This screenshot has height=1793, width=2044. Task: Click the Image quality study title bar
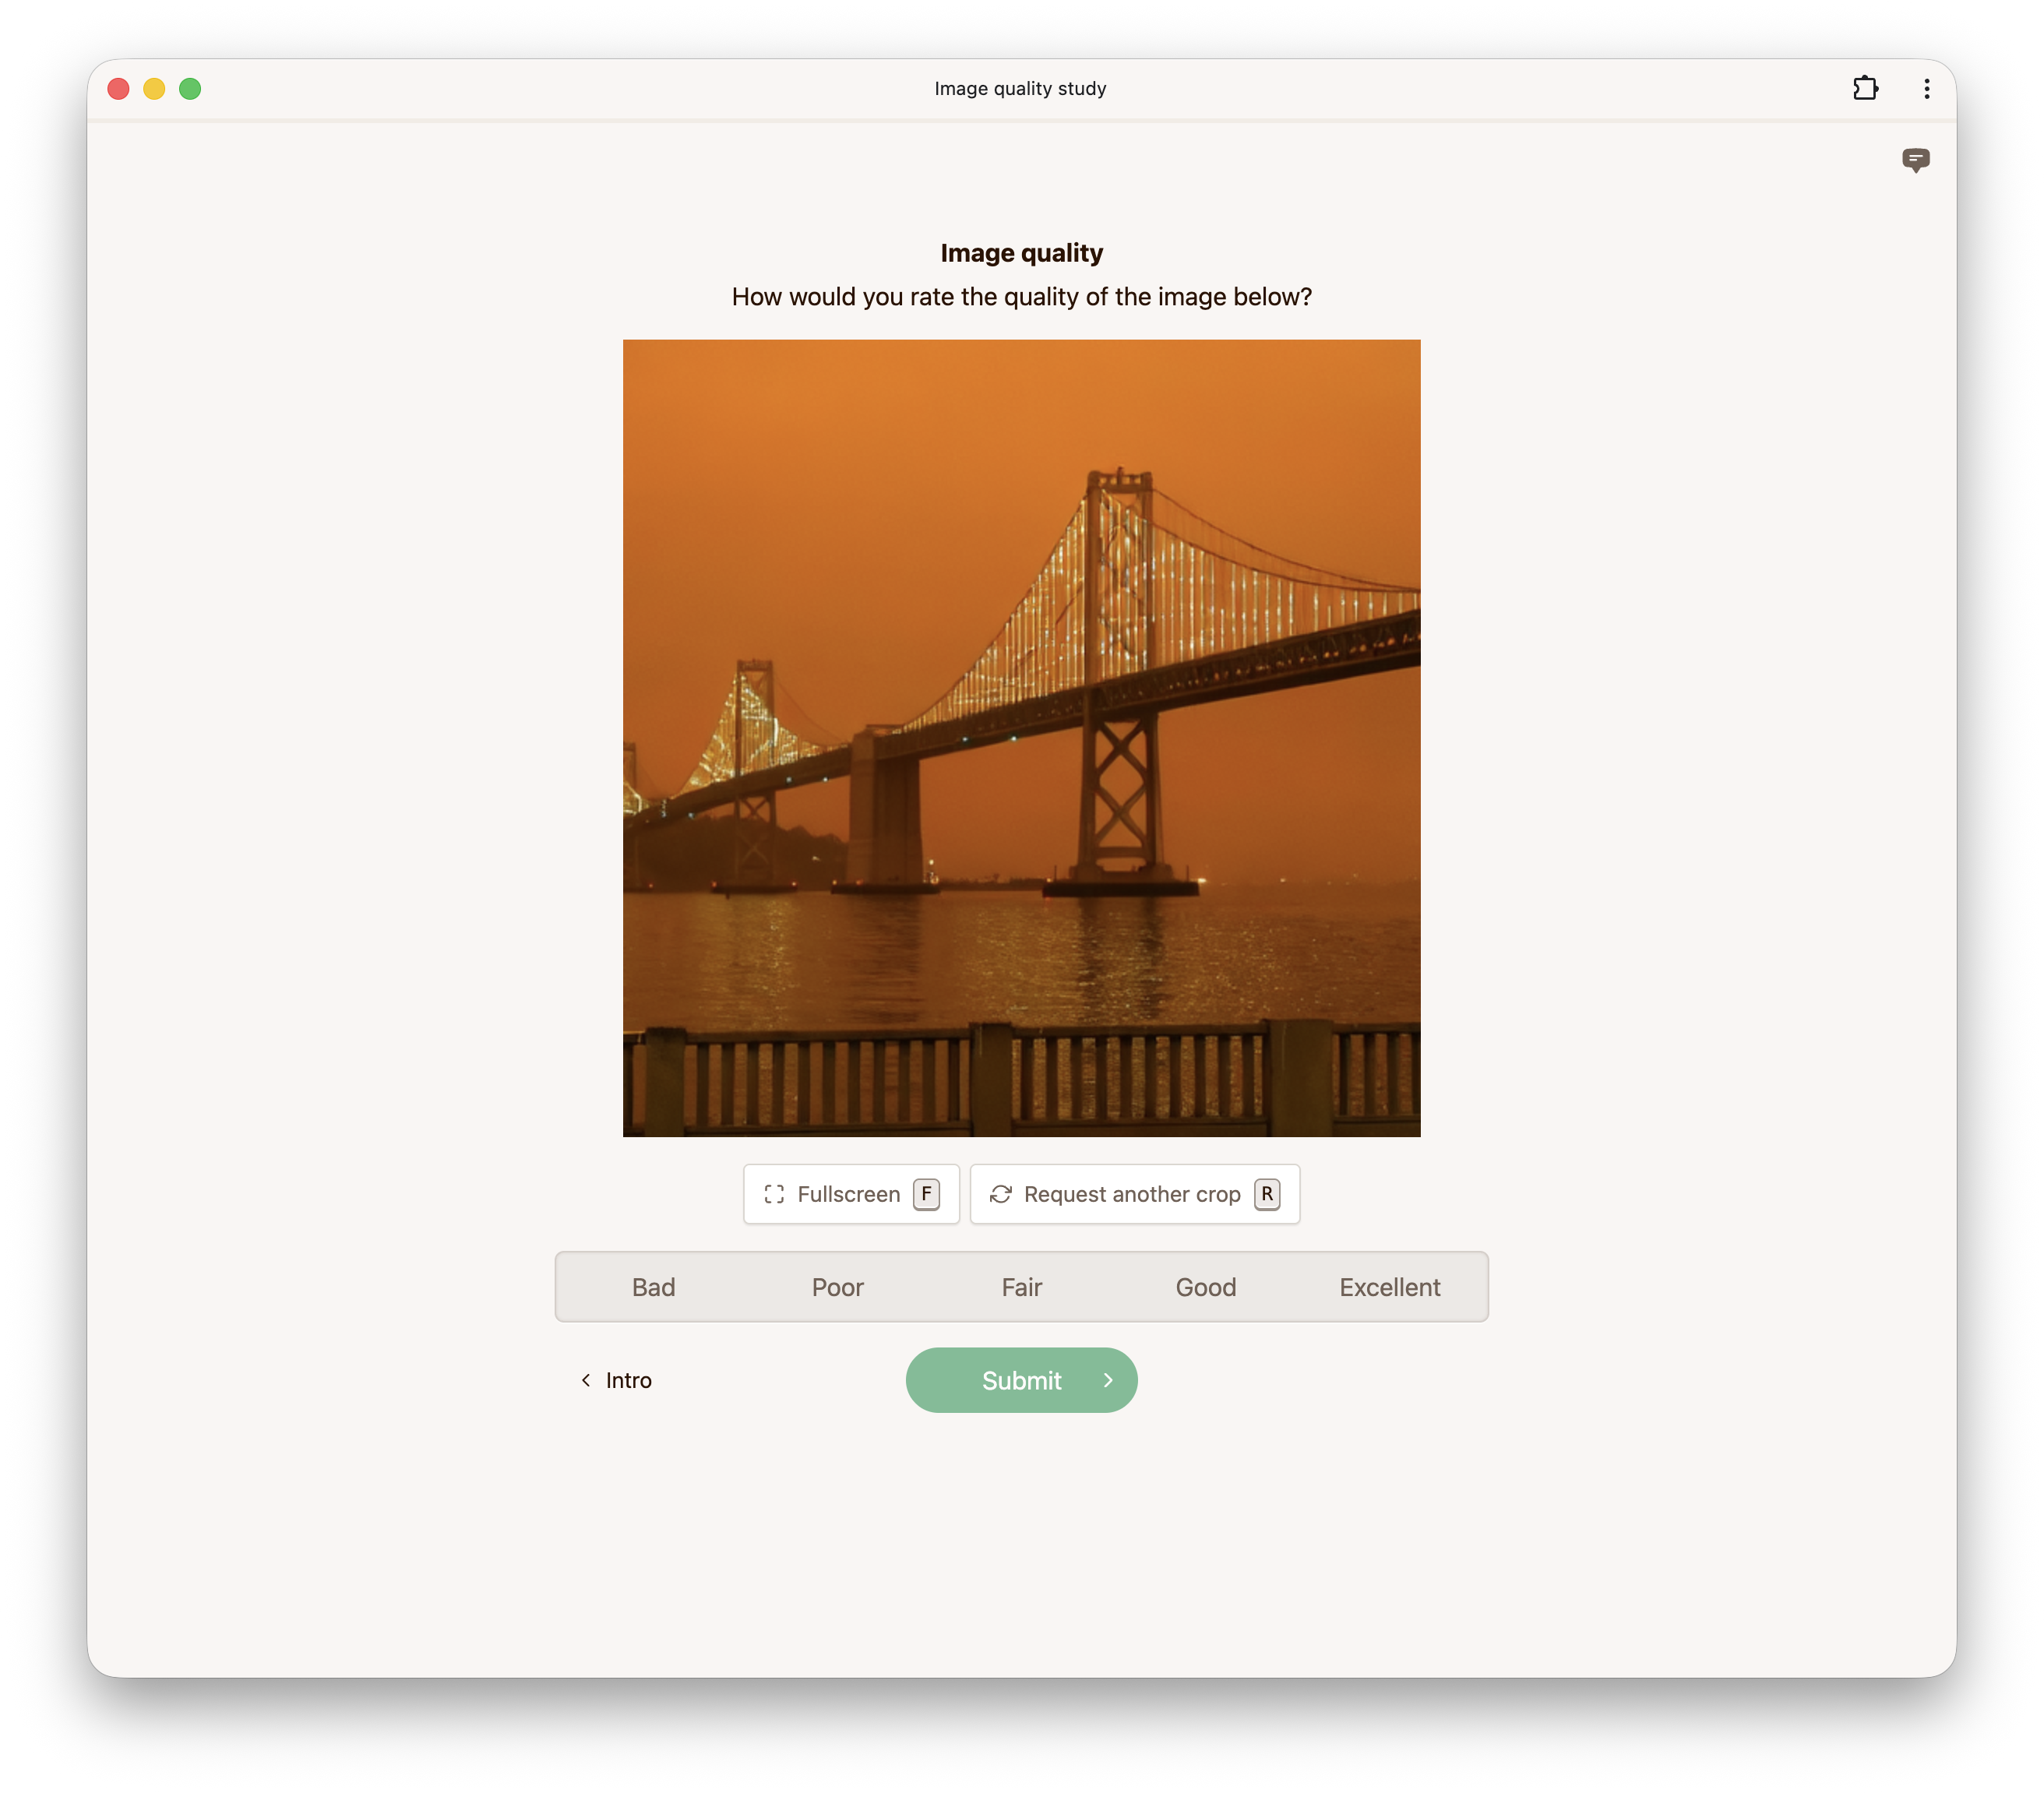[1020, 88]
